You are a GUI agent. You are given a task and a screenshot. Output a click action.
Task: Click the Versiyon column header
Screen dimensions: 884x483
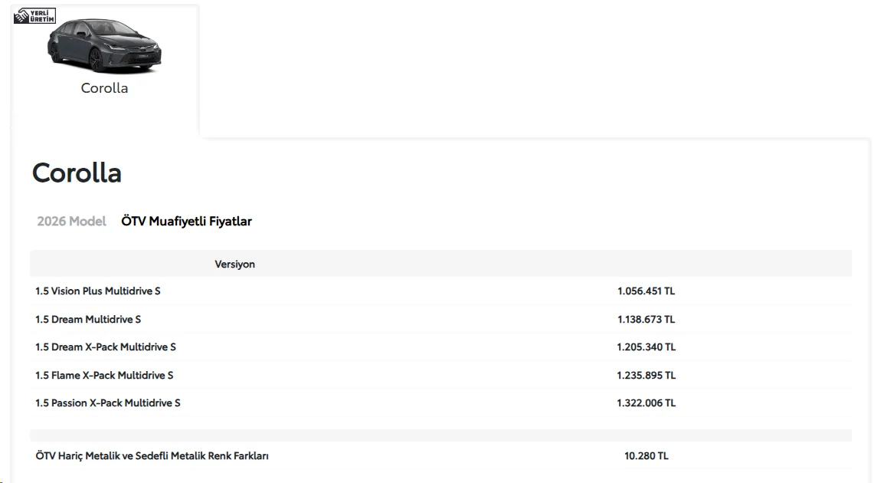coord(234,264)
